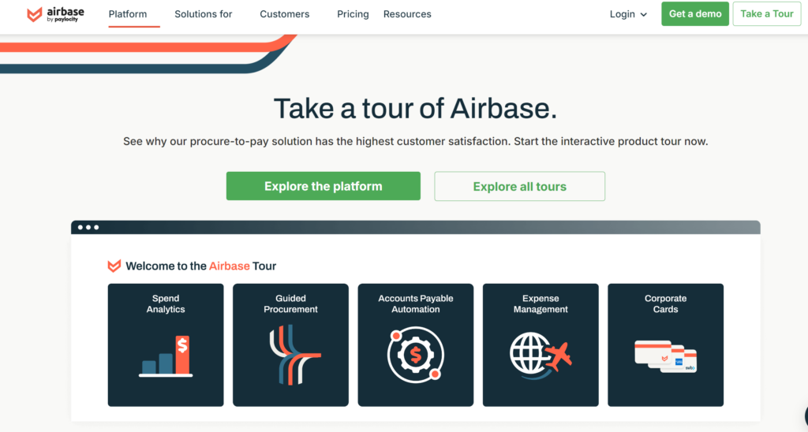Viewport: 808px width, 432px height.
Task: Click the three dots on tour window bar
Action: click(x=88, y=227)
